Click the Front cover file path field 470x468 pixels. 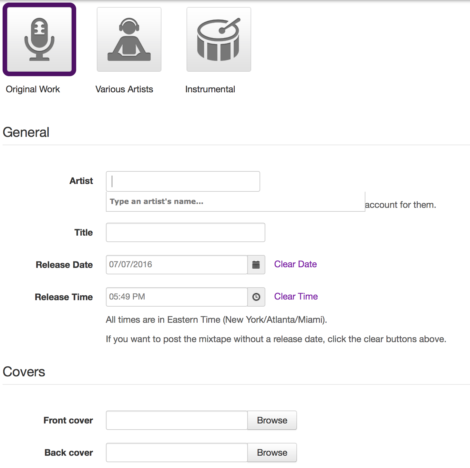click(176, 420)
